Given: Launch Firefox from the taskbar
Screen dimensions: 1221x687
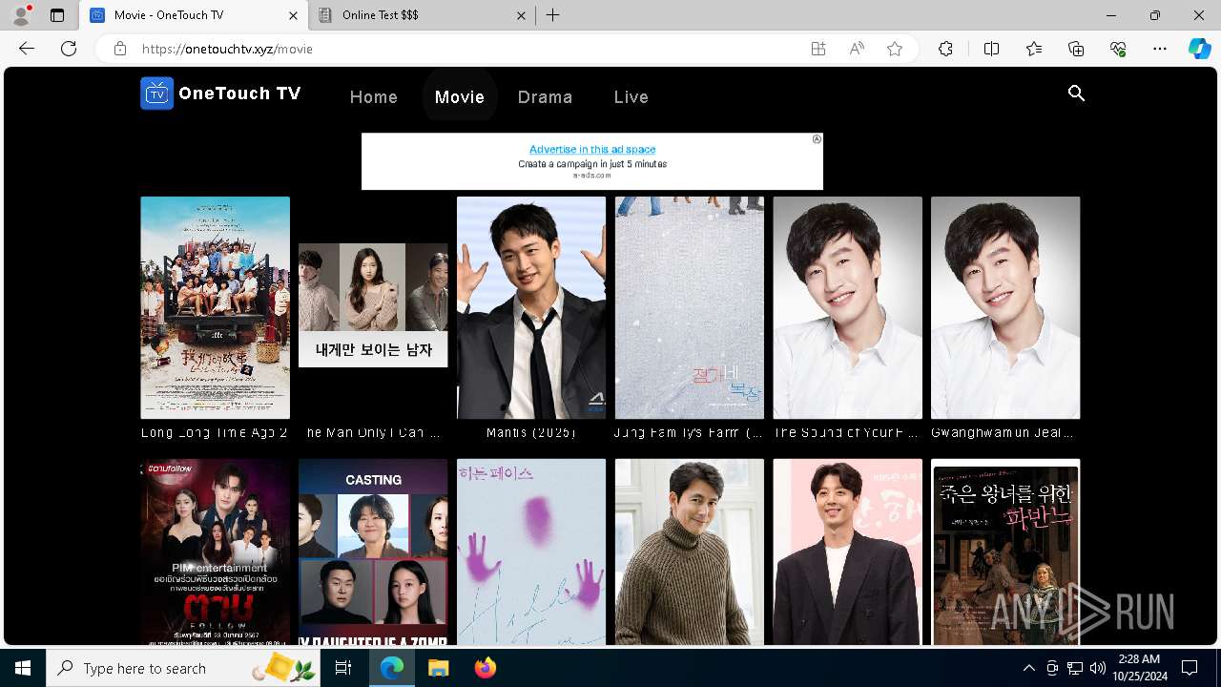Looking at the screenshot, I should (486, 668).
